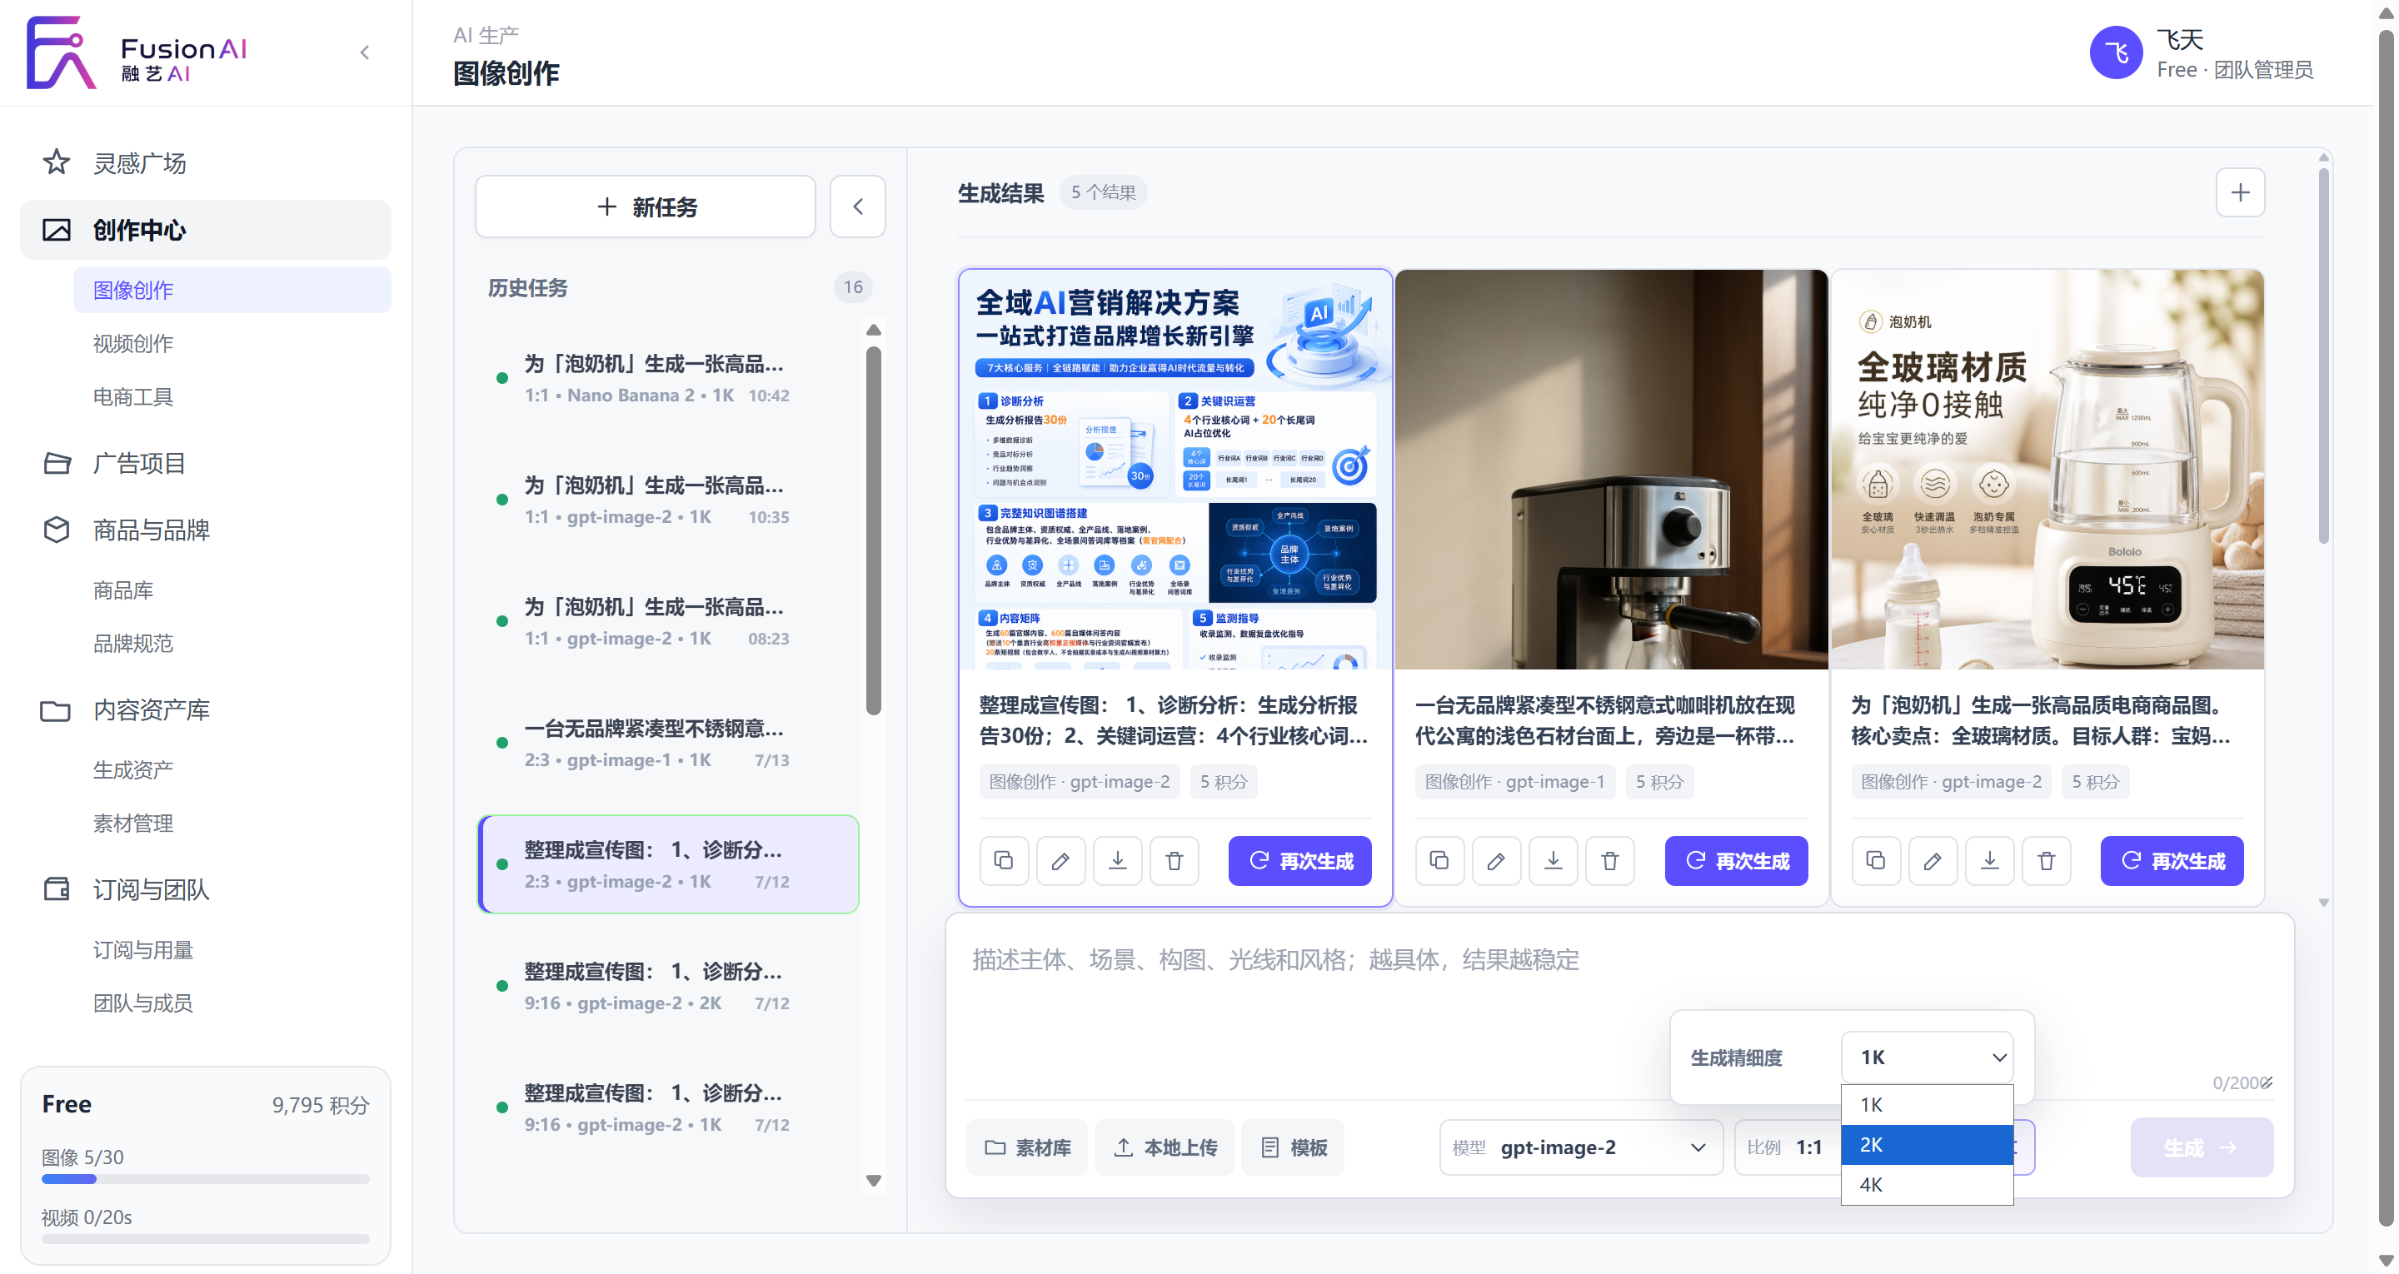Open the 不锈钢意式咖啡机 history task
The image size is (2399, 1274).
[x=668, y=743]
